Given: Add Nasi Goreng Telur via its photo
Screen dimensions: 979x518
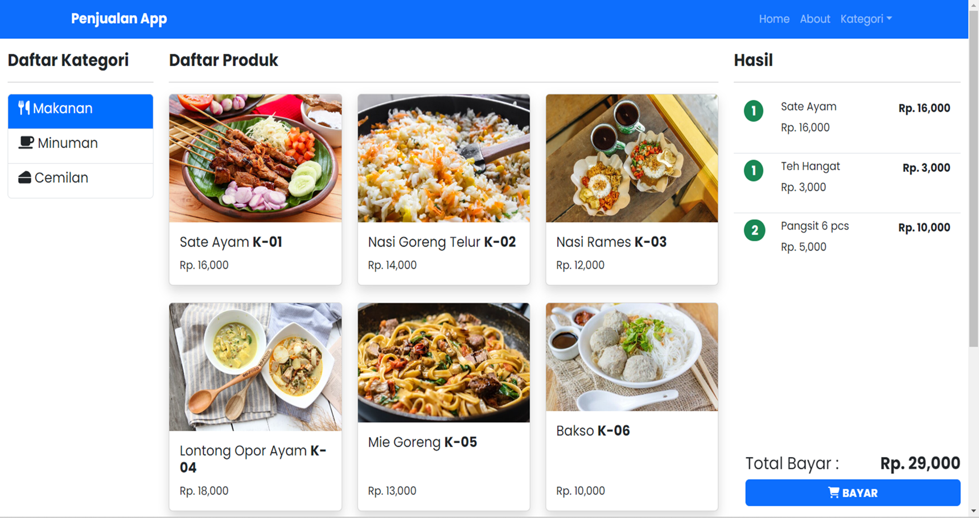Looking at the screenshot, I should point(443,158).
